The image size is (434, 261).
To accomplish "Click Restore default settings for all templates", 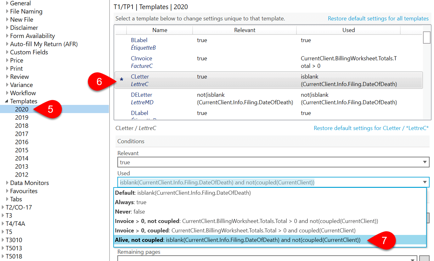I will coord(378,19).
